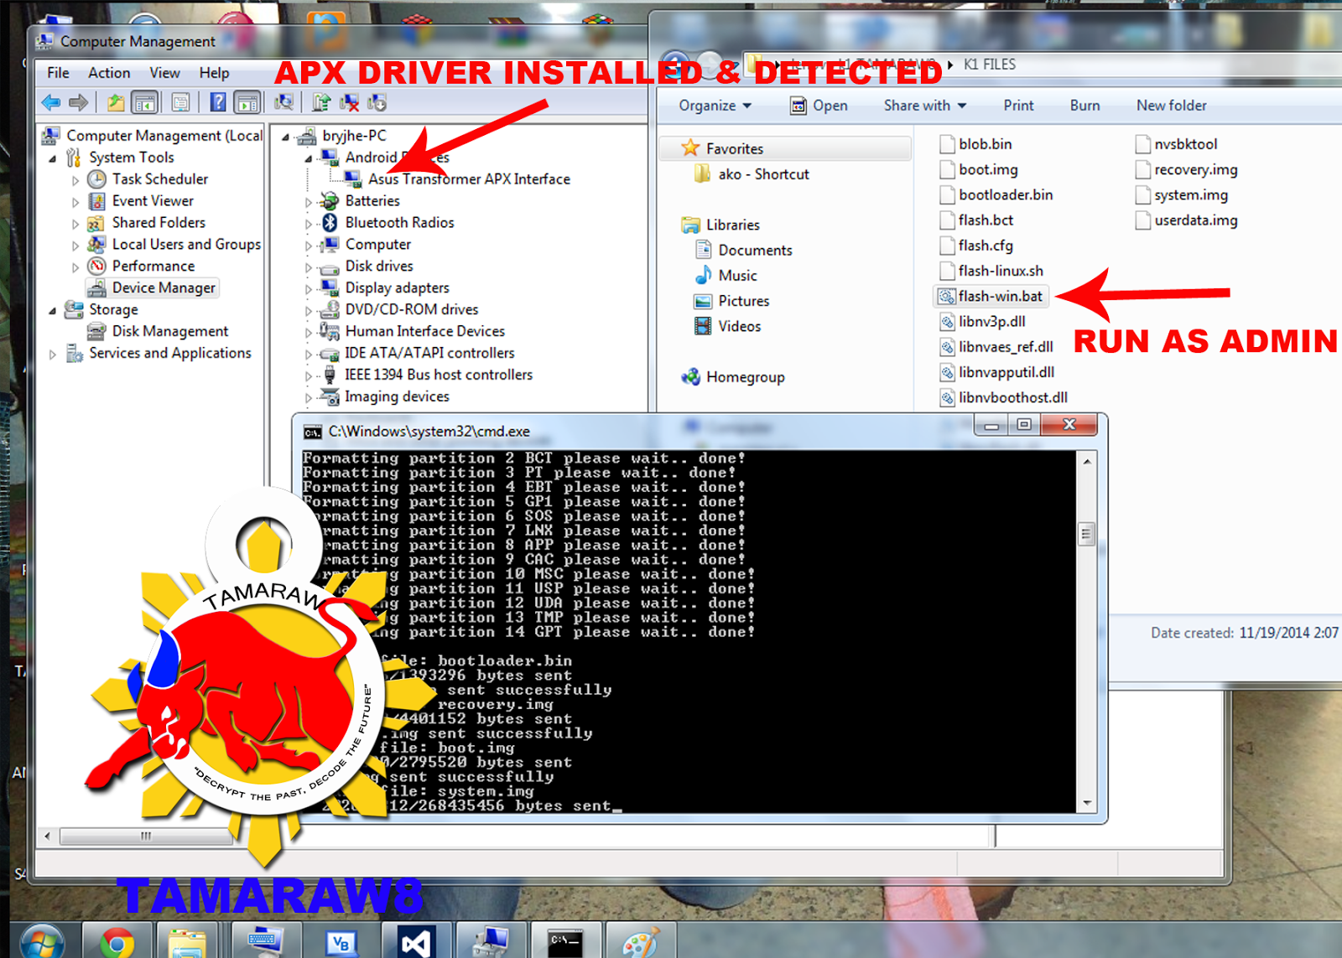1342x958 pixels.
Task: Open the File menu in Computer Management
Action: (x=58, y=73)
